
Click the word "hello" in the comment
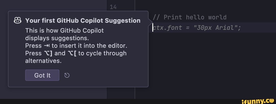(195, 17)
